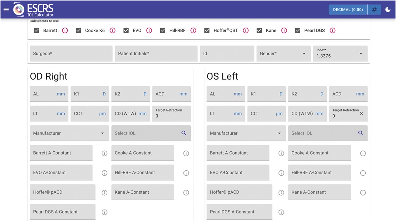Show info about the Pearl DGS calculator
Viewport: 396px width, 222px height.
click(333, 31)
